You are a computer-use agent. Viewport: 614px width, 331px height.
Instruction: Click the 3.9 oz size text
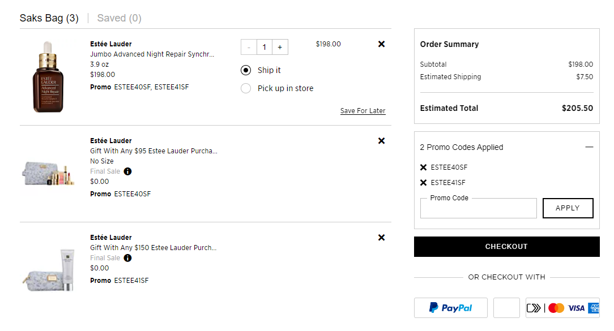pyautogui.click(x=100, y=64)
